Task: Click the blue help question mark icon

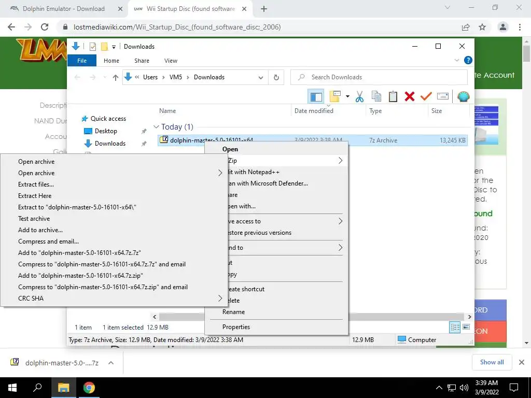Action: [468, 60]
